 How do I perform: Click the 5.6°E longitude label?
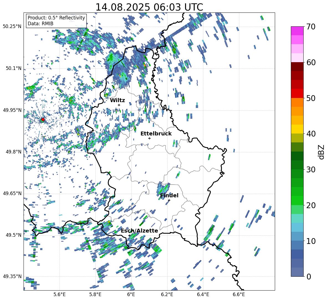point(60,294)
